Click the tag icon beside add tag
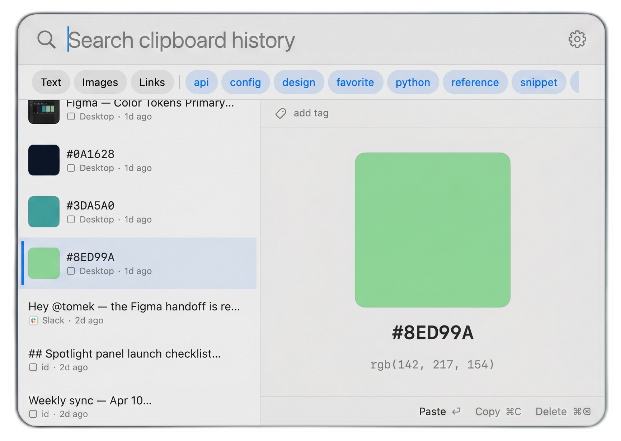This screenshot has width=621, height=441. 281,113
